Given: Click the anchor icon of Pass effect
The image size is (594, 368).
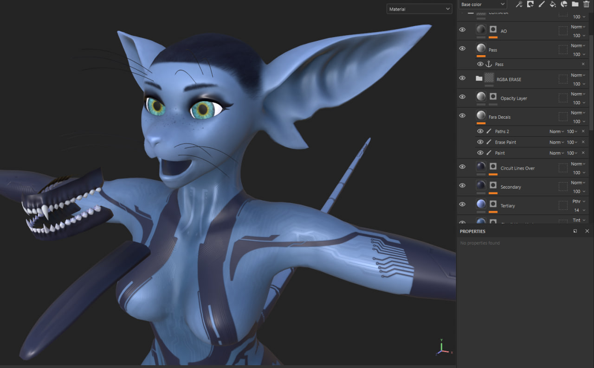Looking at the screenshot, I should (x=489, y=64).
